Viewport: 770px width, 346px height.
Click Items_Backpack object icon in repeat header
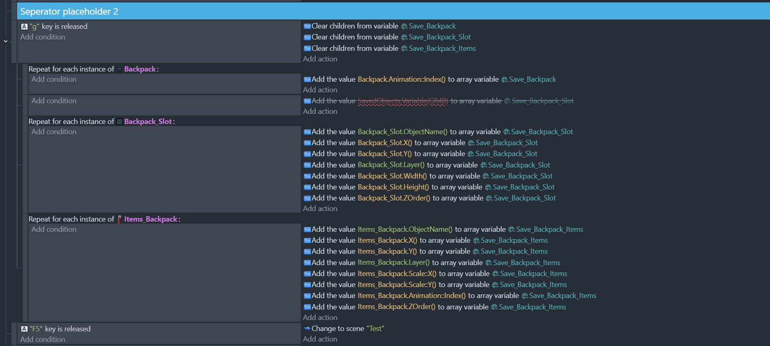pyautogui.click(x=119, y=219)
